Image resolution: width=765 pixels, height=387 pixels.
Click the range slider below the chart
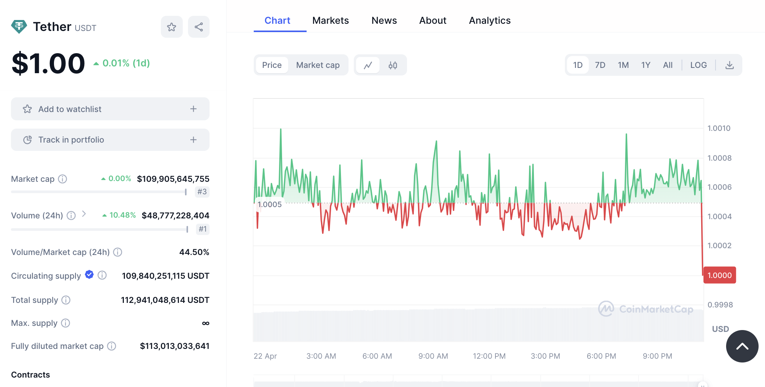coord(478,381)
